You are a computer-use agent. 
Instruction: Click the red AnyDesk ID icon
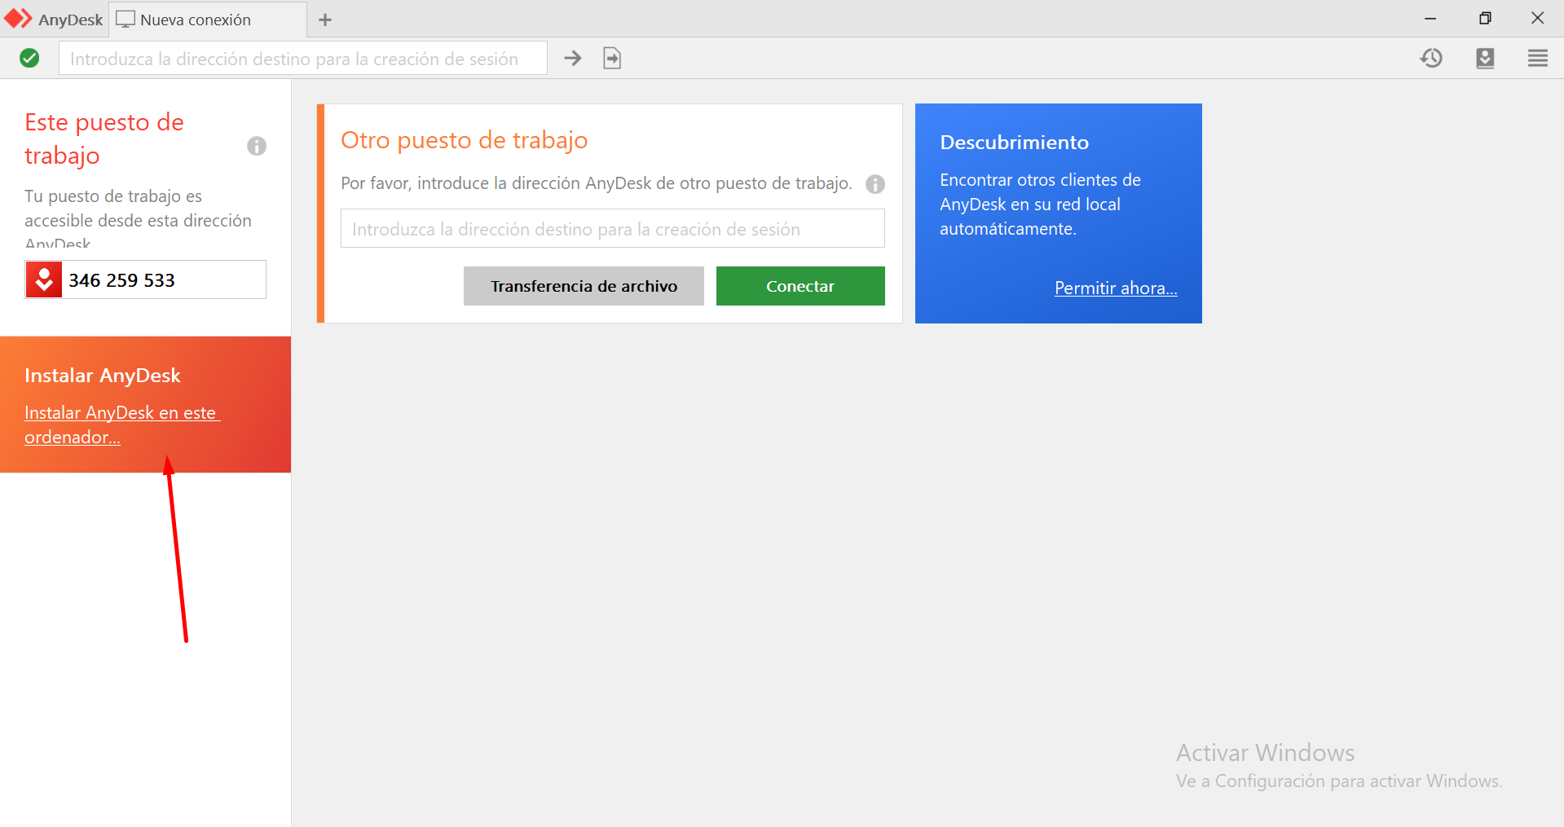click(44, 279)
